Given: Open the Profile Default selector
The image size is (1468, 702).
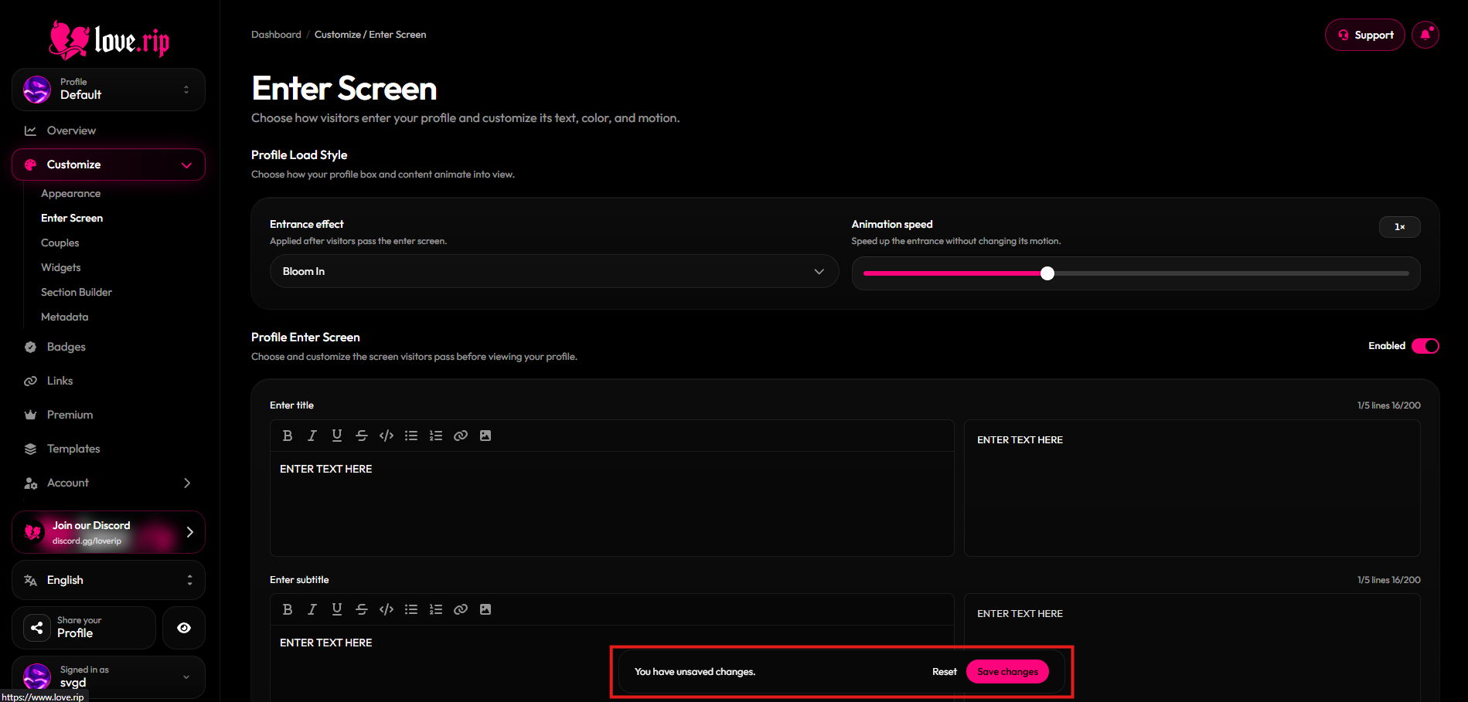Looking at the screenshot, I should [108, 90].
